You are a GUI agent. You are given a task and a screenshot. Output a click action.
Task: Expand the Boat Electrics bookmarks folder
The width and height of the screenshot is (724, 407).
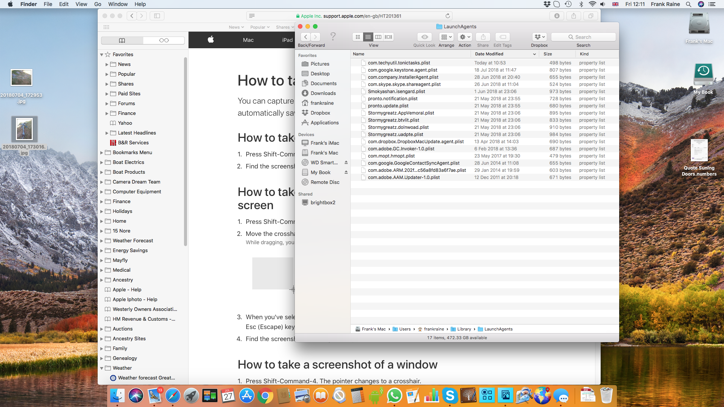click(102, 162)
